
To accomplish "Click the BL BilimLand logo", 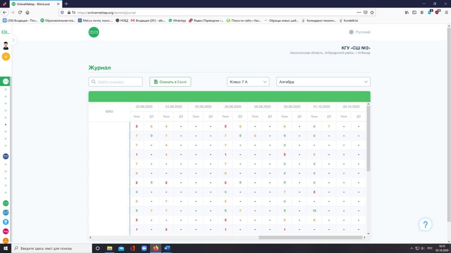I will tap(5, 32).
